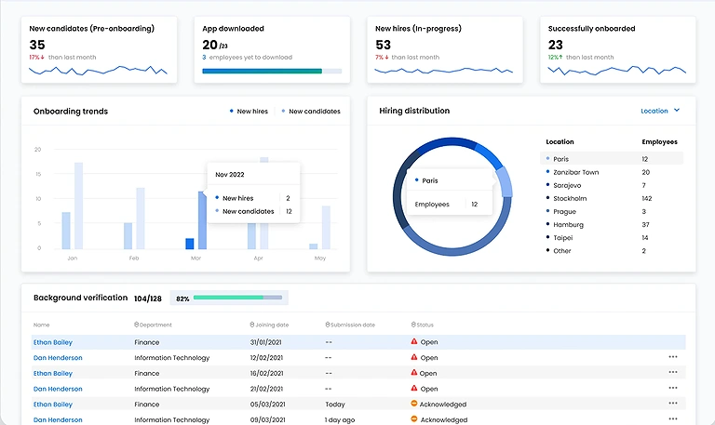Open Dan Henderson profile joining 09/03/2021
715x425 pixels.
point(58,419)
